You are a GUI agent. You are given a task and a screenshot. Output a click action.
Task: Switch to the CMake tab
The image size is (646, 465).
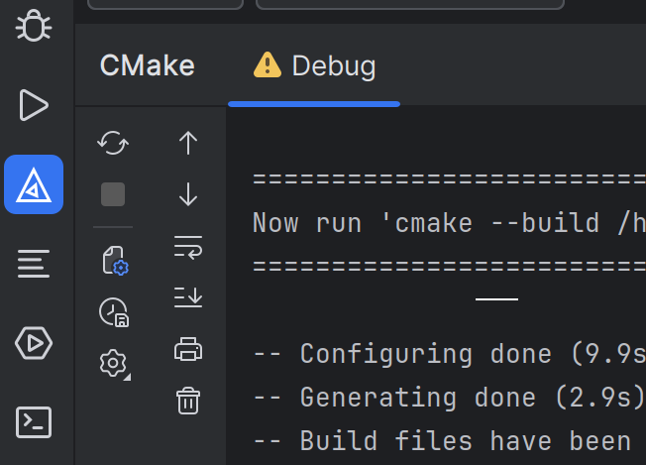tap(147, 66)
